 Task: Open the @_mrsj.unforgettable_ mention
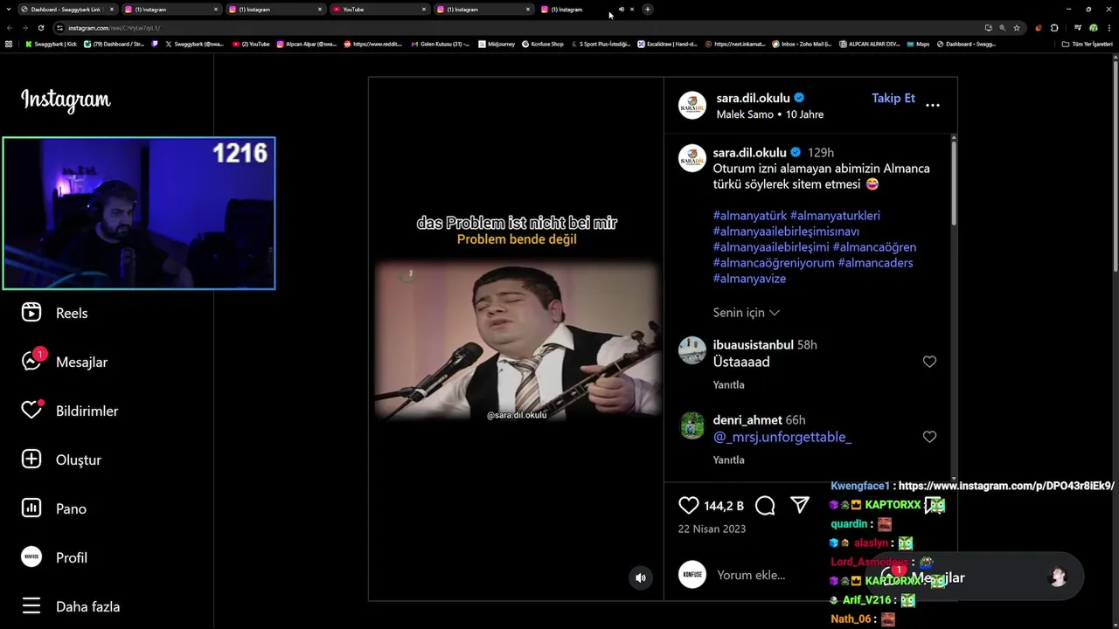(x=782, y=437)
